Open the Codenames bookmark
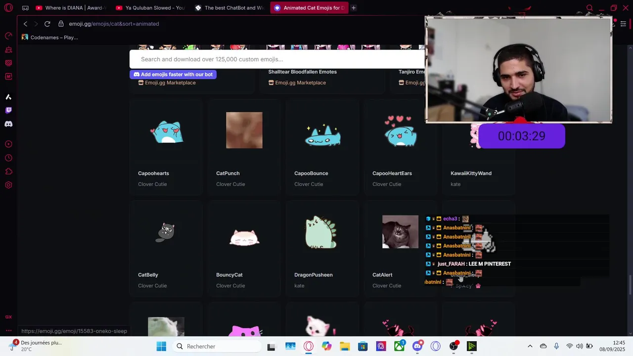This screenshot has width=633, height=356. pyautogui.click(x=49, y=38)
